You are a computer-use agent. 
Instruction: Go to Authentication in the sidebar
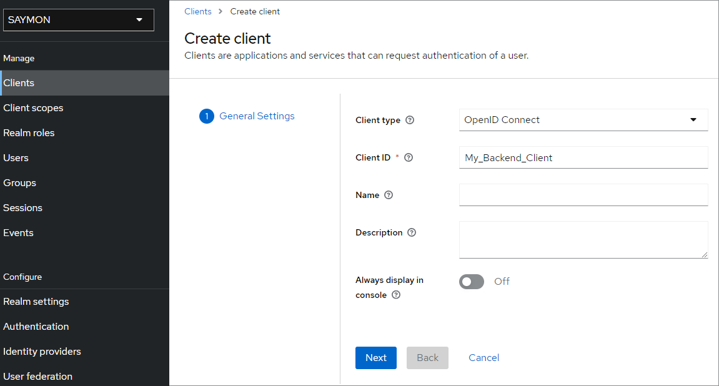pos(84,327)
